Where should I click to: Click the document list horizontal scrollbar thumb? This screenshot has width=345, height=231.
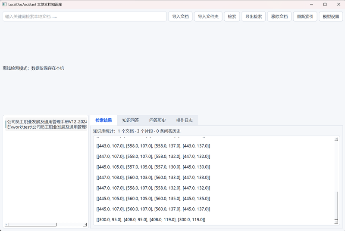[32, 225]
